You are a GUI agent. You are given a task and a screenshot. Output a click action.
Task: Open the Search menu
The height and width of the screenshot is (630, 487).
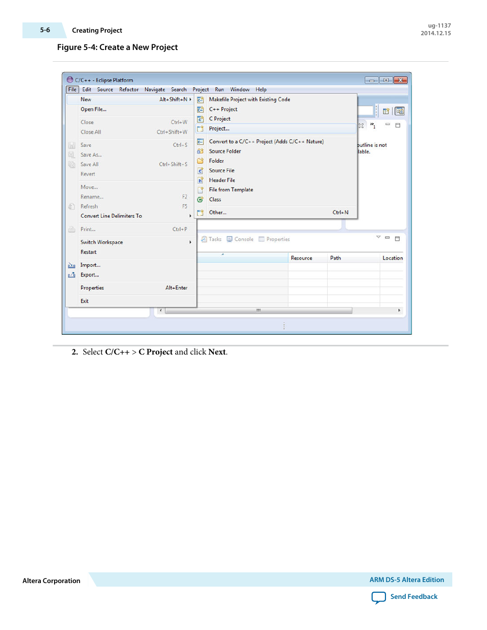(x=179, y=90)
